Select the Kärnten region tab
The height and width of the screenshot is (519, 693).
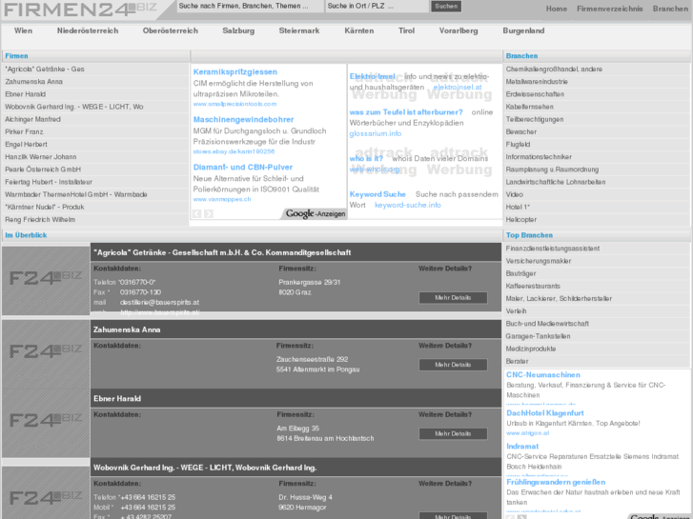(x=358, y=30)
